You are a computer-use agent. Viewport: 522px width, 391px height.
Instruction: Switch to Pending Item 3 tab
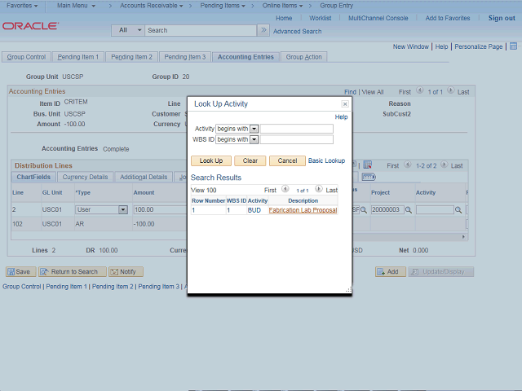[x=185, y=57]
